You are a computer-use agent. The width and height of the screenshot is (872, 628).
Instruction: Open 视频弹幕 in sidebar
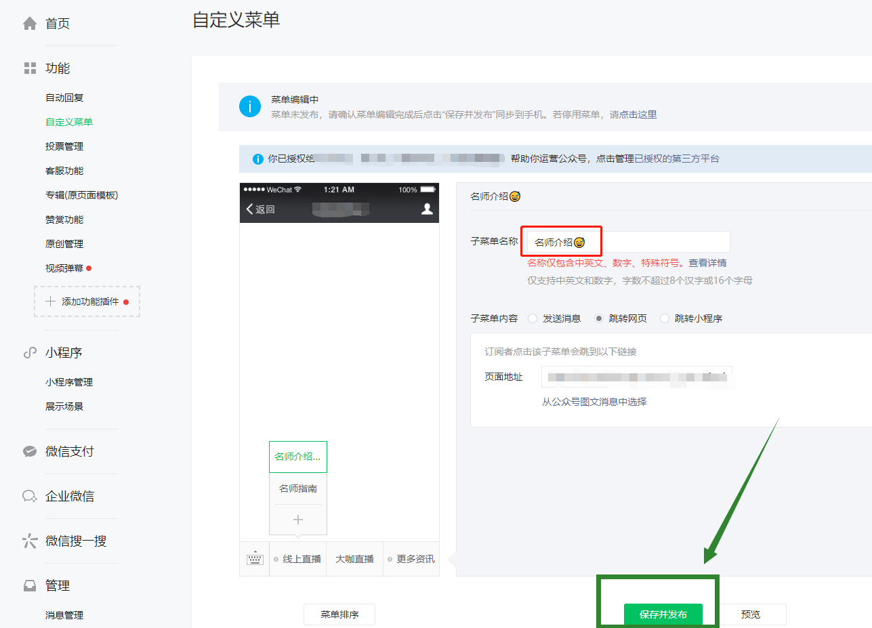(64, 268)
